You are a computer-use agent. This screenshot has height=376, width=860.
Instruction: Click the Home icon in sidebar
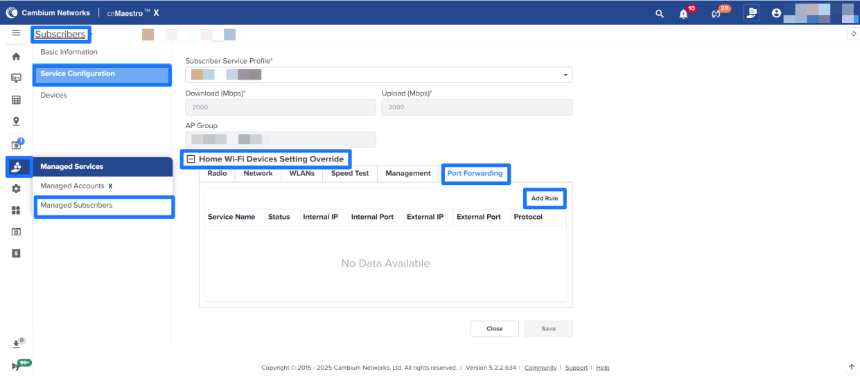(16, 57)
